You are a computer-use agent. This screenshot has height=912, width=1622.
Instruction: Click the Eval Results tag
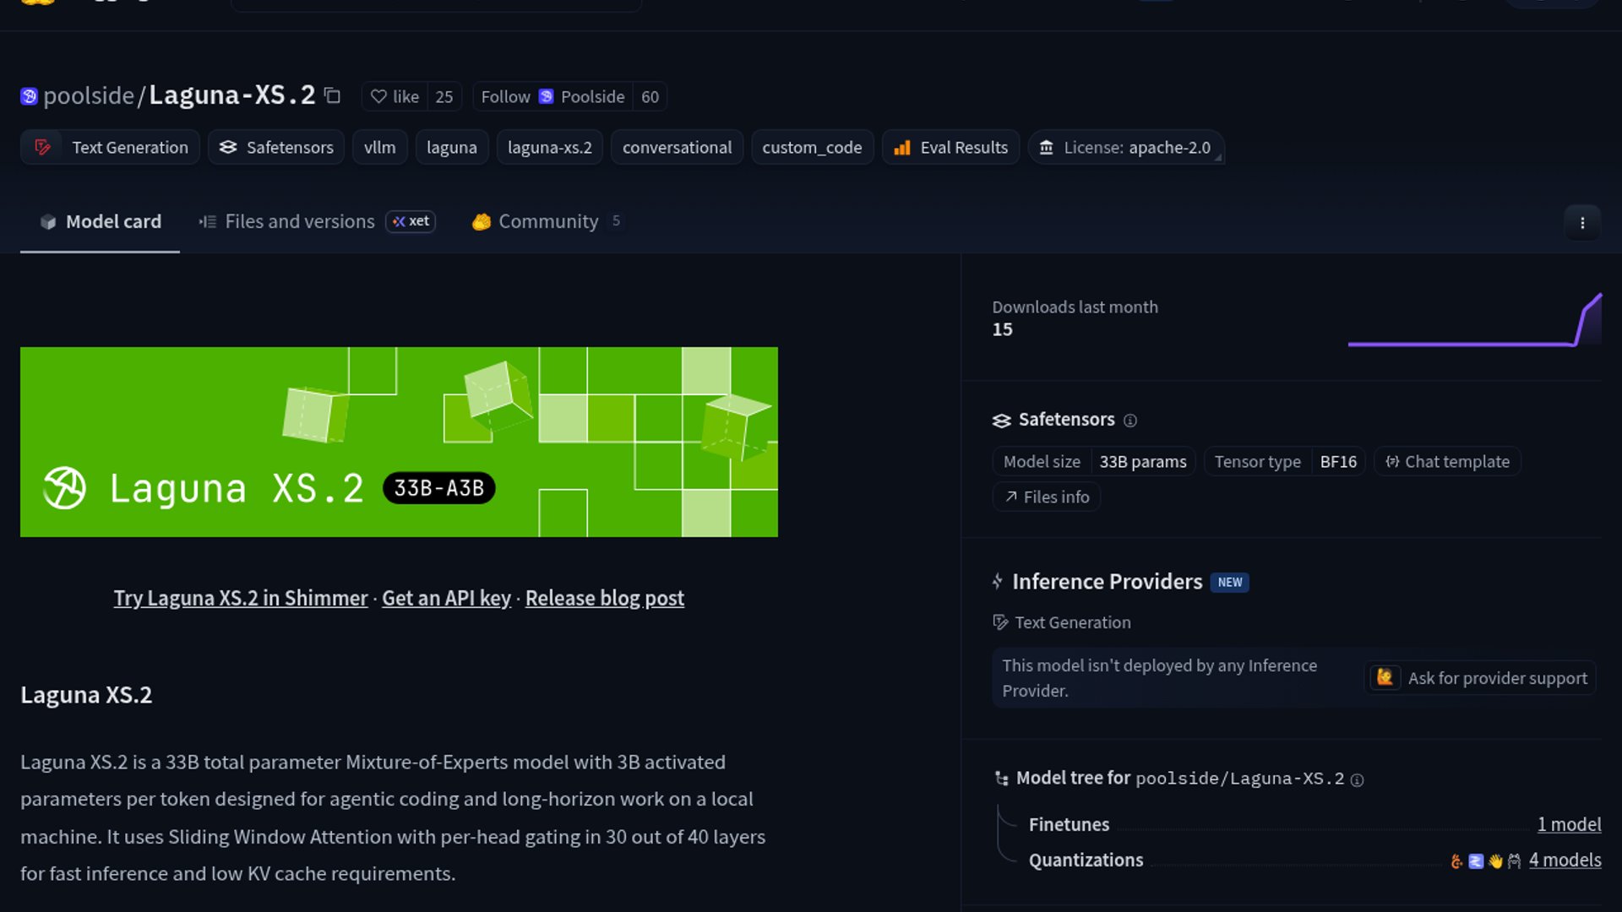950,148
